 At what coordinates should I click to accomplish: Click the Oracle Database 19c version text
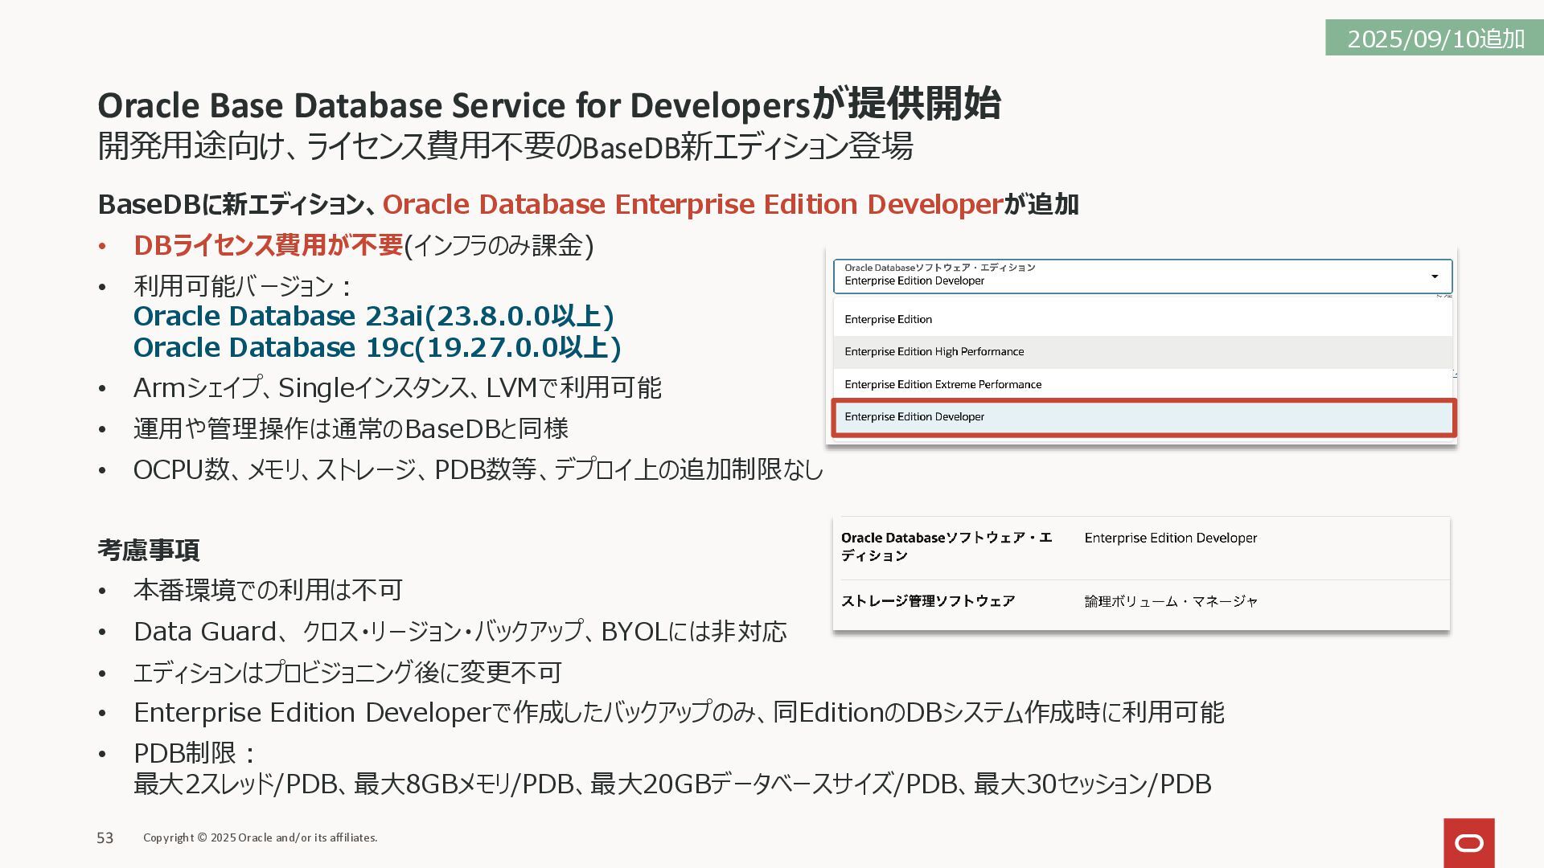(377, 347)
